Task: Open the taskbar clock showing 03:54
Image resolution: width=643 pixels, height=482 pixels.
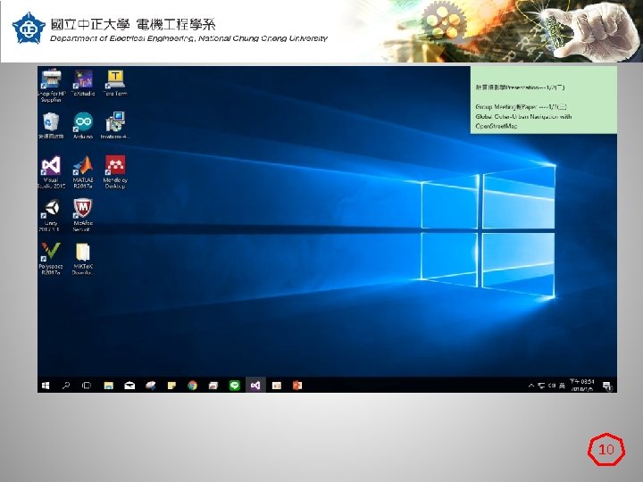Action: tap(582, 386)
